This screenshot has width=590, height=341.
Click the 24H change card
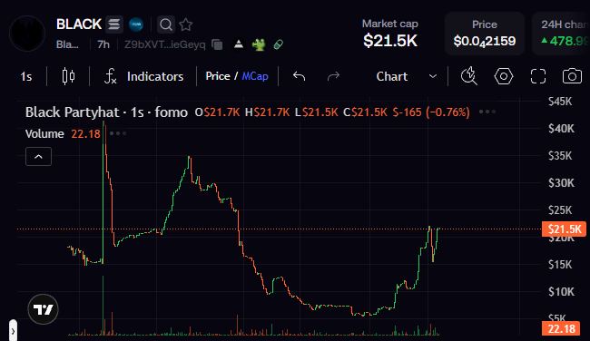(561, 34)
